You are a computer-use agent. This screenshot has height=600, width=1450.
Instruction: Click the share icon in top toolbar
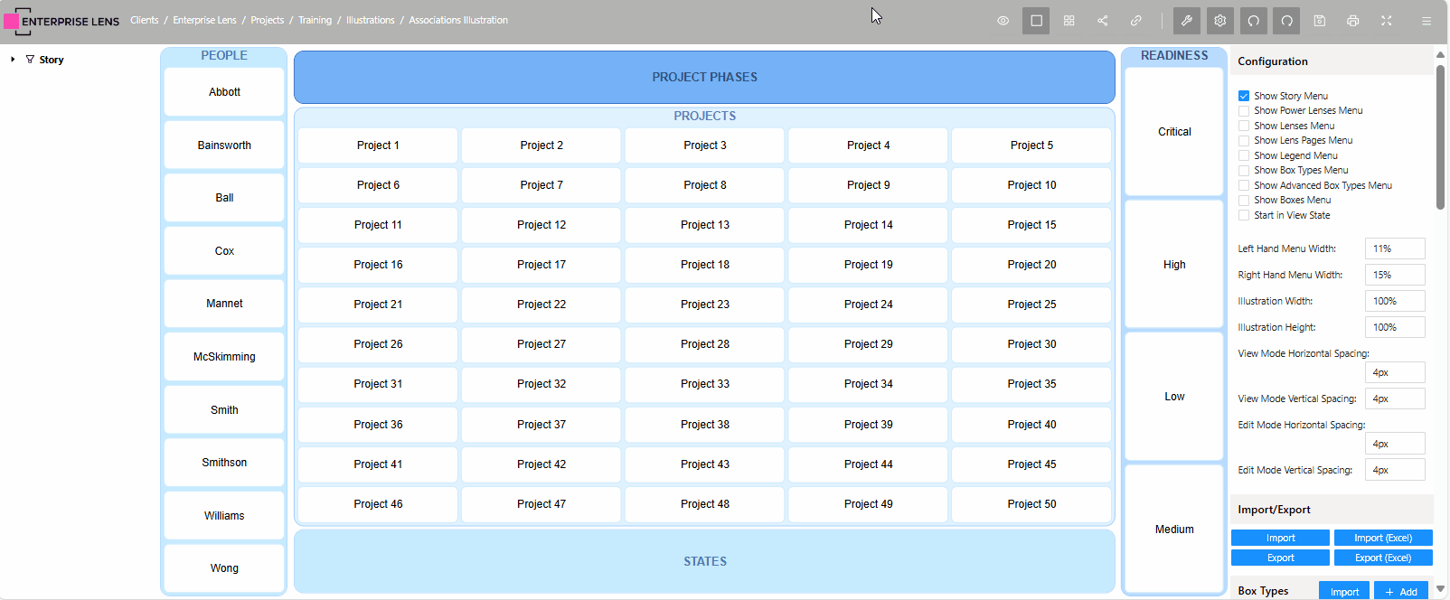(1103, 21)
